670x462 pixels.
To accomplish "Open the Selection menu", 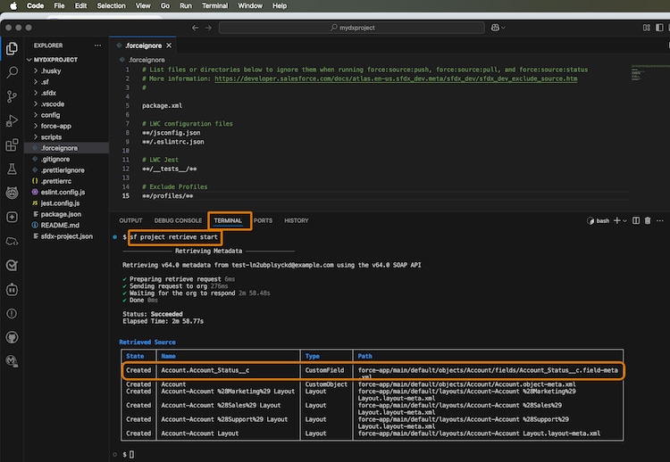I will pyautogui.click(x=111, y=5).
